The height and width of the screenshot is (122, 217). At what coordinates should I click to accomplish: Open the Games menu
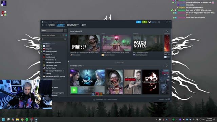[61, 22]
